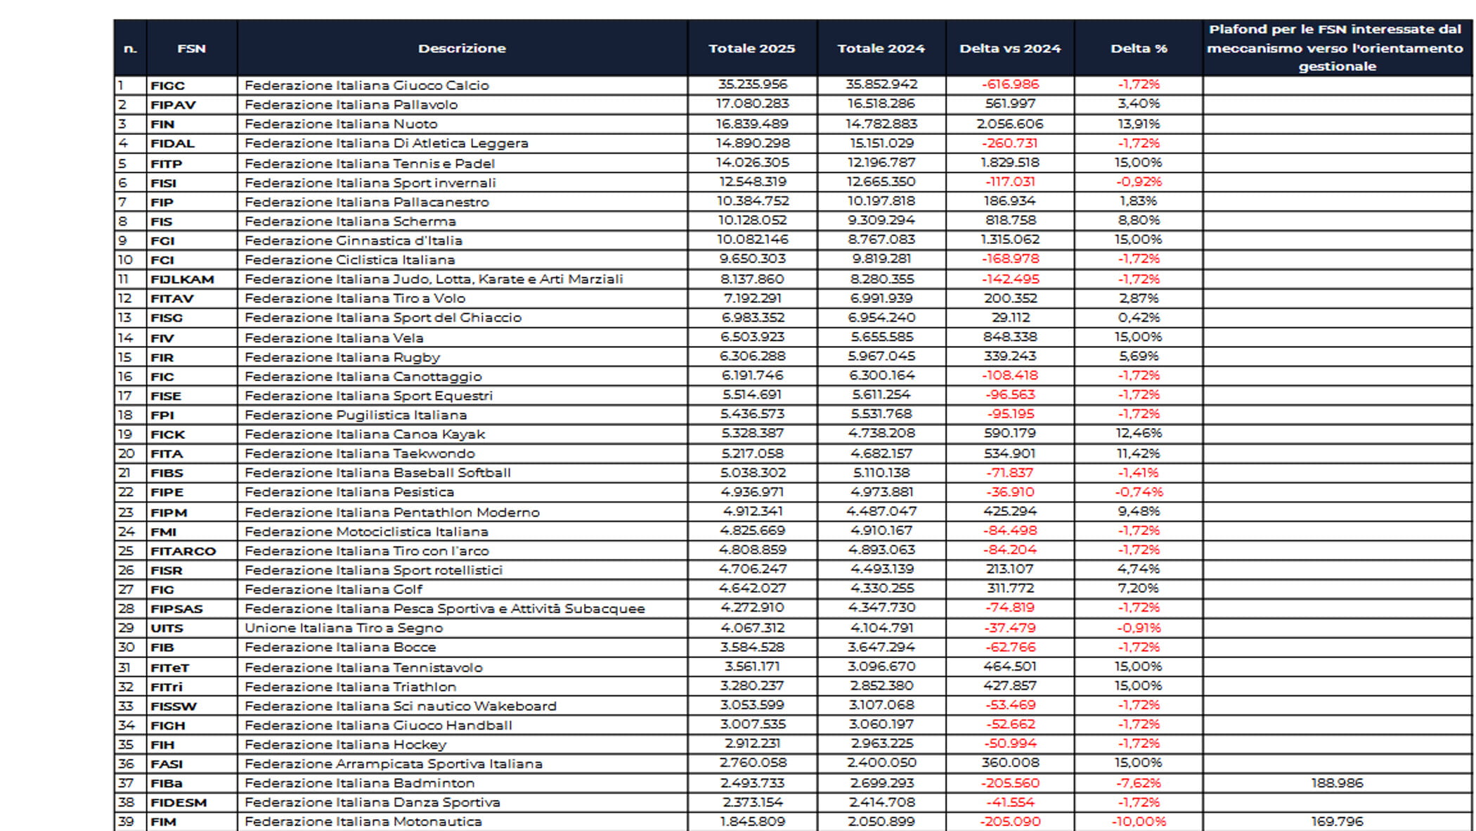Click 'Federazione Italiana Scherma' description
1476x831 pixels.
[350, 221]
